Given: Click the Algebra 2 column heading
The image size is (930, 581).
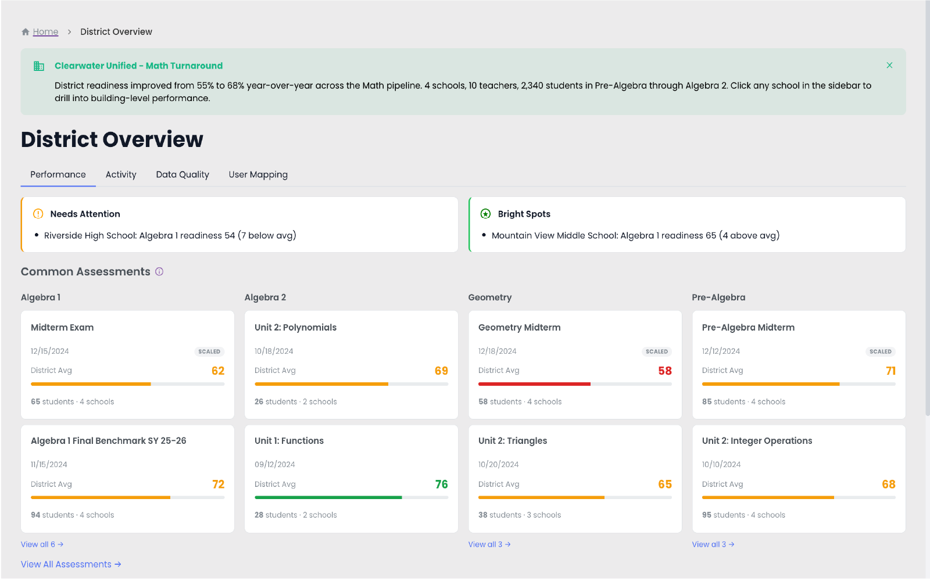Looking at the screenshot, I should point(265,297).
